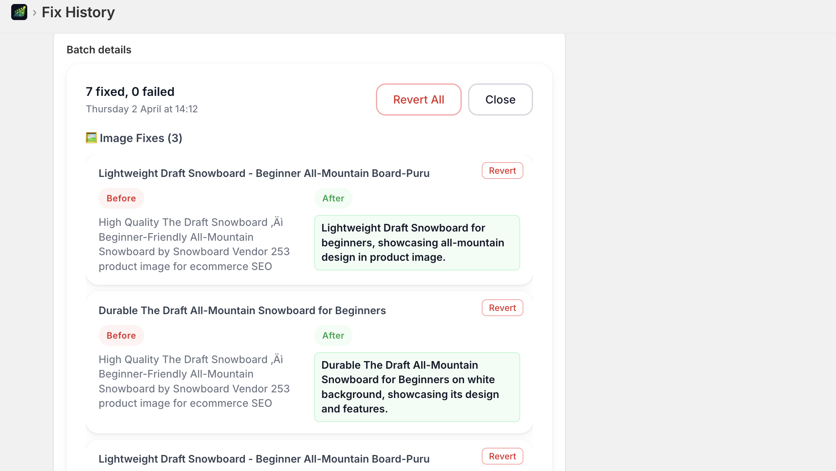Click the first product title Lightweight Draft Snowboard
The width and height of the screenshot is (836, 471).
(x=264, y=173)
